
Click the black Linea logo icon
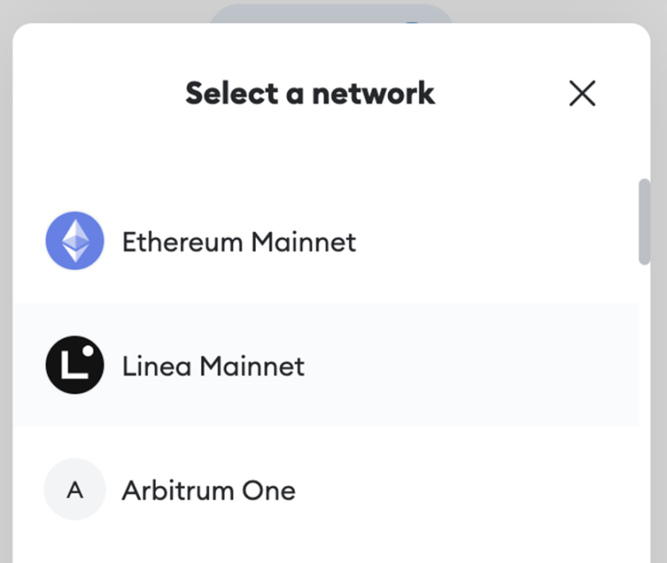tap(74, 365)
